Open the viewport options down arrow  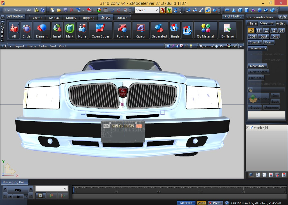coord(241,46)
